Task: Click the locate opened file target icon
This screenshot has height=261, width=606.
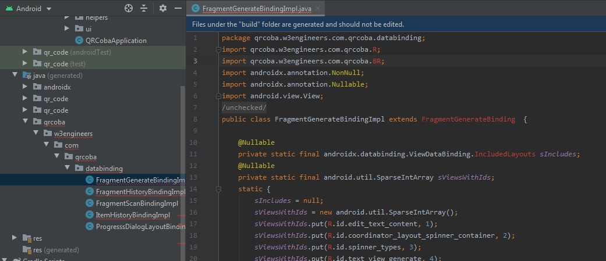Action: click(129, 8)
